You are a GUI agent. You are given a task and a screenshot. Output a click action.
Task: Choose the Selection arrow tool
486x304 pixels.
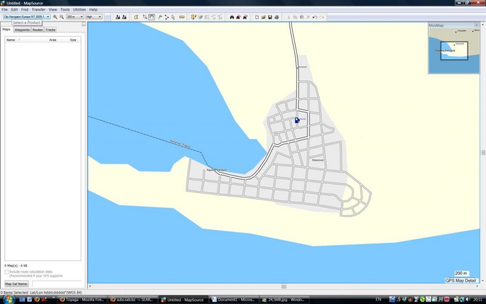pos(173,17)
